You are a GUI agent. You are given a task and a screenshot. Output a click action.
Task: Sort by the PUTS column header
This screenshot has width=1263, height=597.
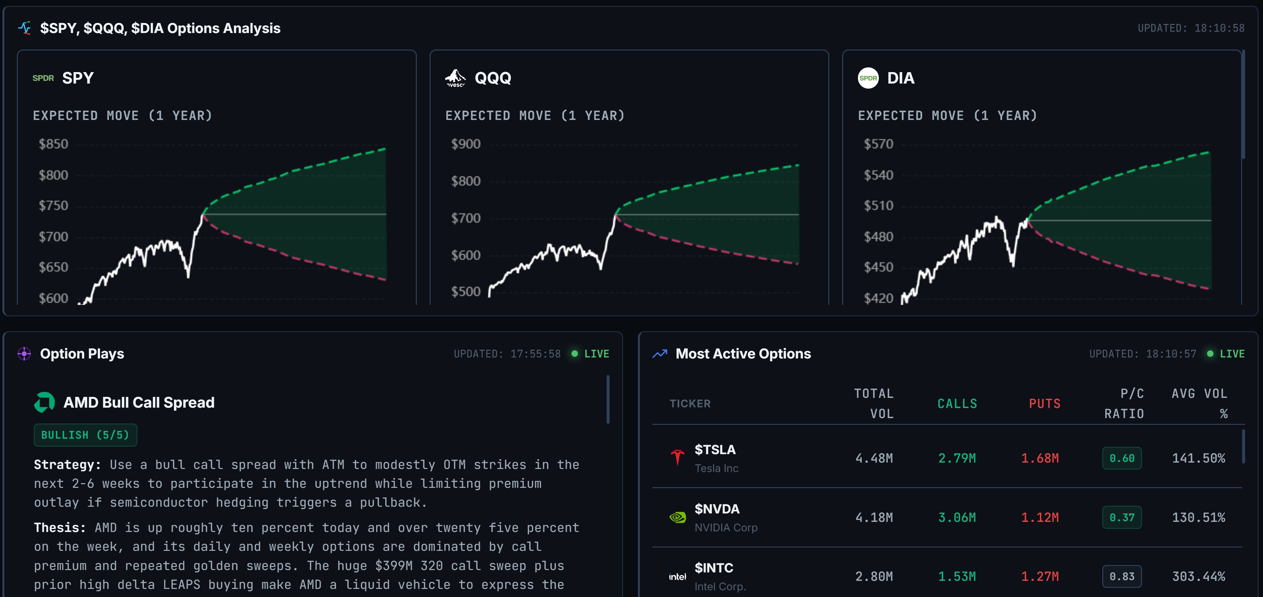1044,403
